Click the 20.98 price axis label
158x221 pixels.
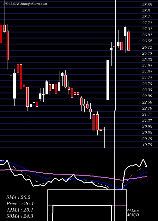pos(147,126)
